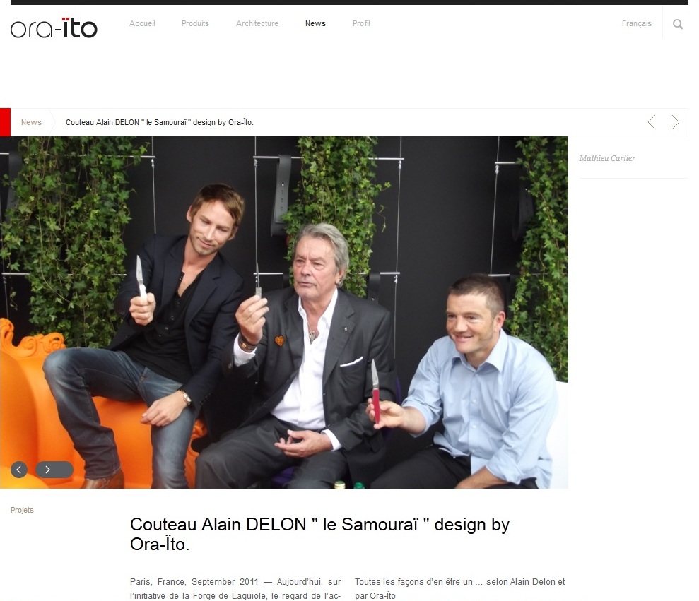Click the Mathieu Carlier credit link
699x601 pixels.
click(x=607, y=158)
